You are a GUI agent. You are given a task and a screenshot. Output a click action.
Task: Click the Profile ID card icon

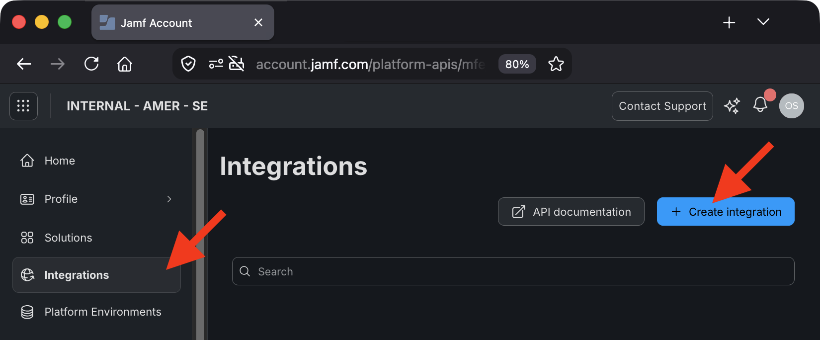[x=27, y=199]
